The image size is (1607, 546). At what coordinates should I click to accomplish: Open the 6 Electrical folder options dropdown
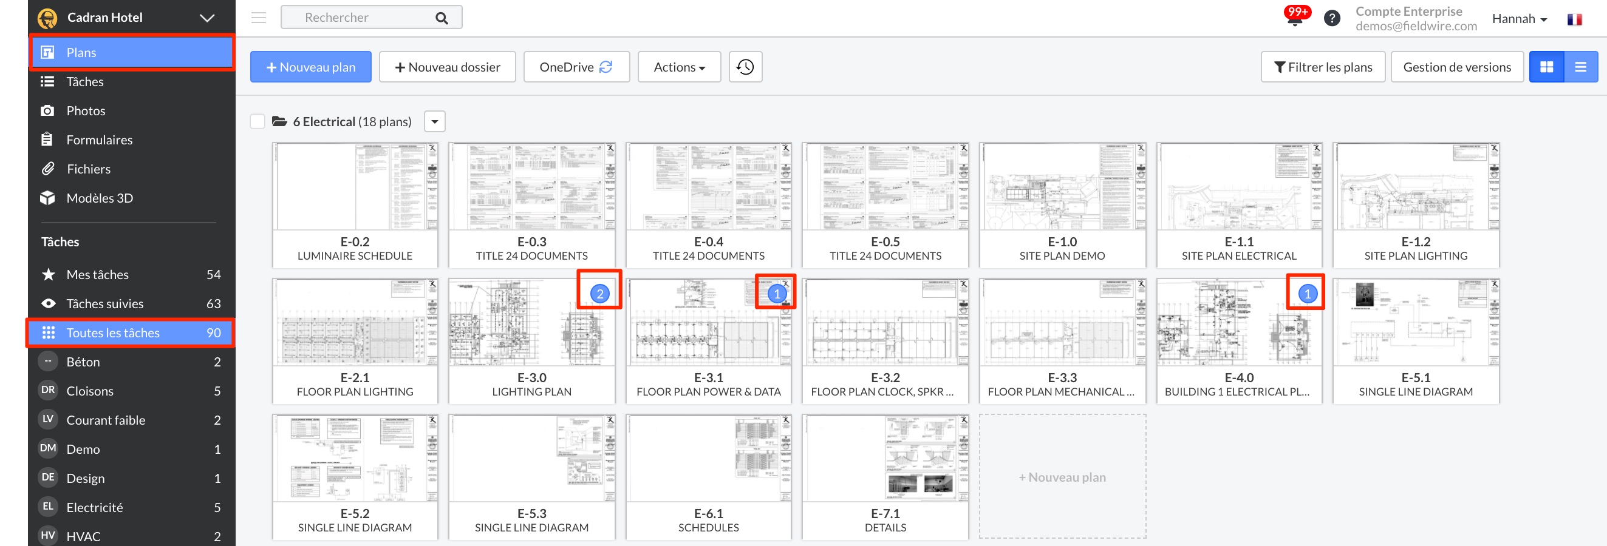435,121
